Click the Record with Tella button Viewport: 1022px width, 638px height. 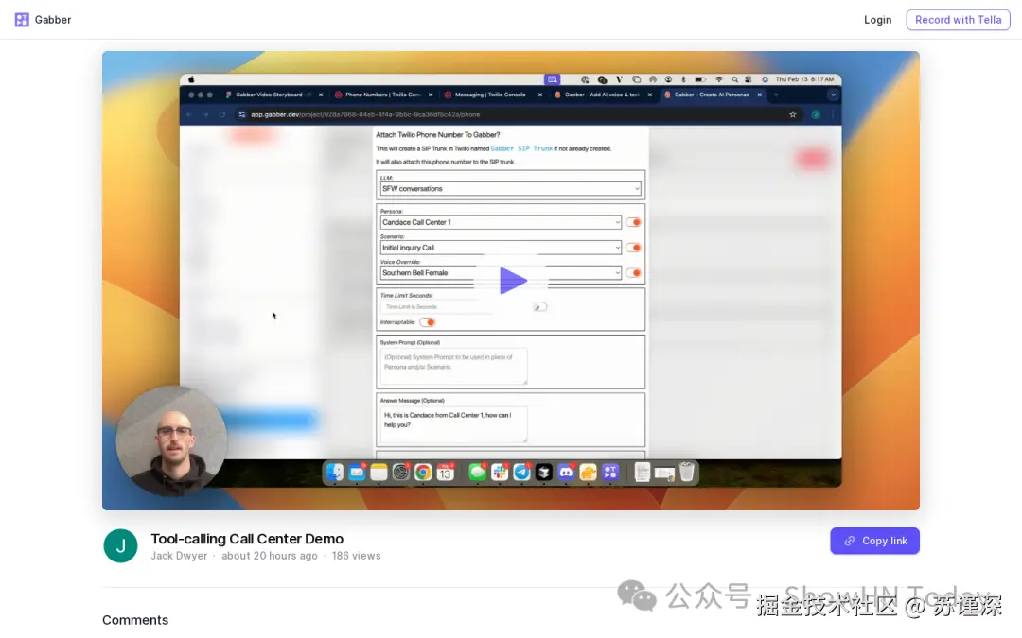click(958, 19)
